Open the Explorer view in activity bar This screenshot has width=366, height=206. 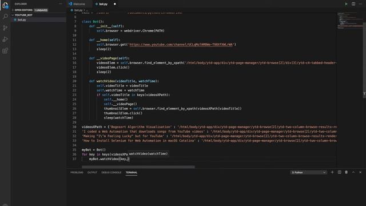5,5
